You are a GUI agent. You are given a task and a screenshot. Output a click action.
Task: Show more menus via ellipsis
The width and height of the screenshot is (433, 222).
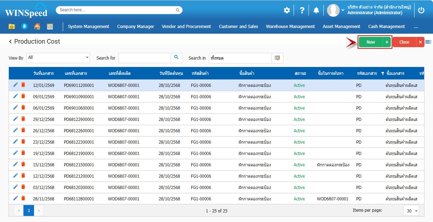point(416,27)
